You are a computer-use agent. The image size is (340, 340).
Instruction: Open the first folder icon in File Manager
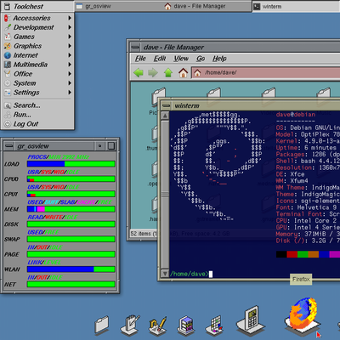click(158, 96)
